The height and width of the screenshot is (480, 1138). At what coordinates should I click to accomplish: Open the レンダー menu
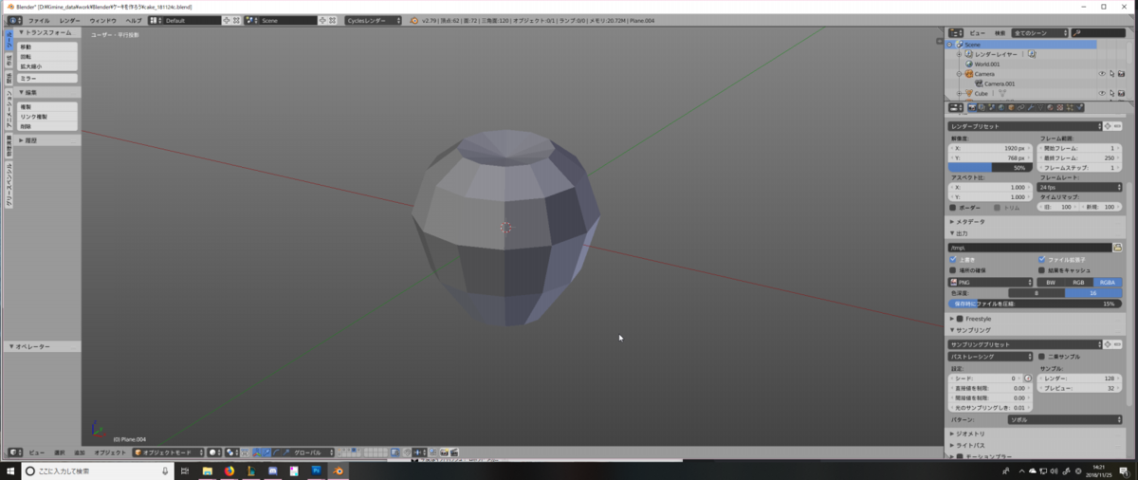click(69, 20)
